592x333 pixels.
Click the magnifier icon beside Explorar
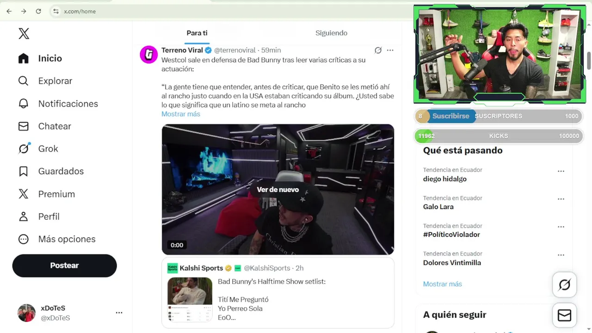tap(24, 81)
